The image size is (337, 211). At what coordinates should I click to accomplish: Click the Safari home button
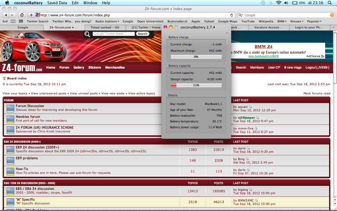click(22, 15)
